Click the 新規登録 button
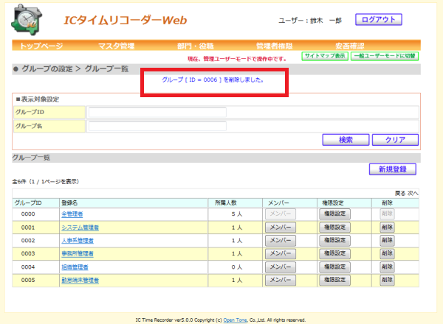The width and height of the screenshot is (443, 324). click(x=393, y=169)
